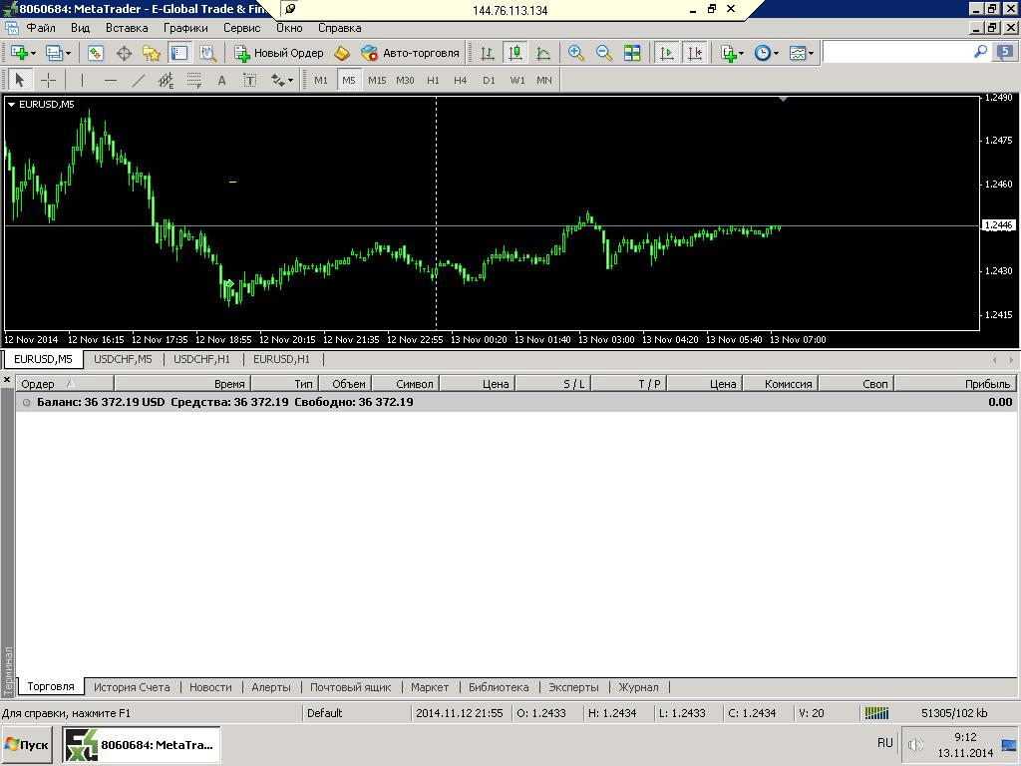Zoom out the chart with minus magnifier
This screenshot has height=766, width=1021.
click(603, 54)
